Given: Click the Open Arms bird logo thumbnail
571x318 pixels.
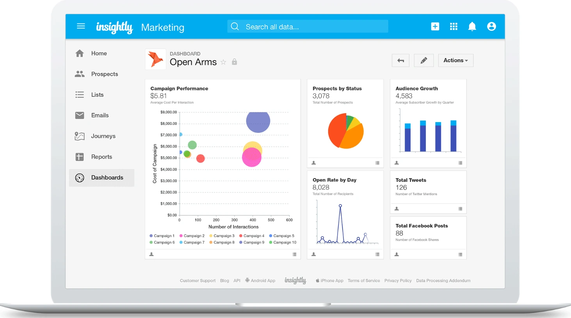Looking at the screenshot, I should [155, 59].
